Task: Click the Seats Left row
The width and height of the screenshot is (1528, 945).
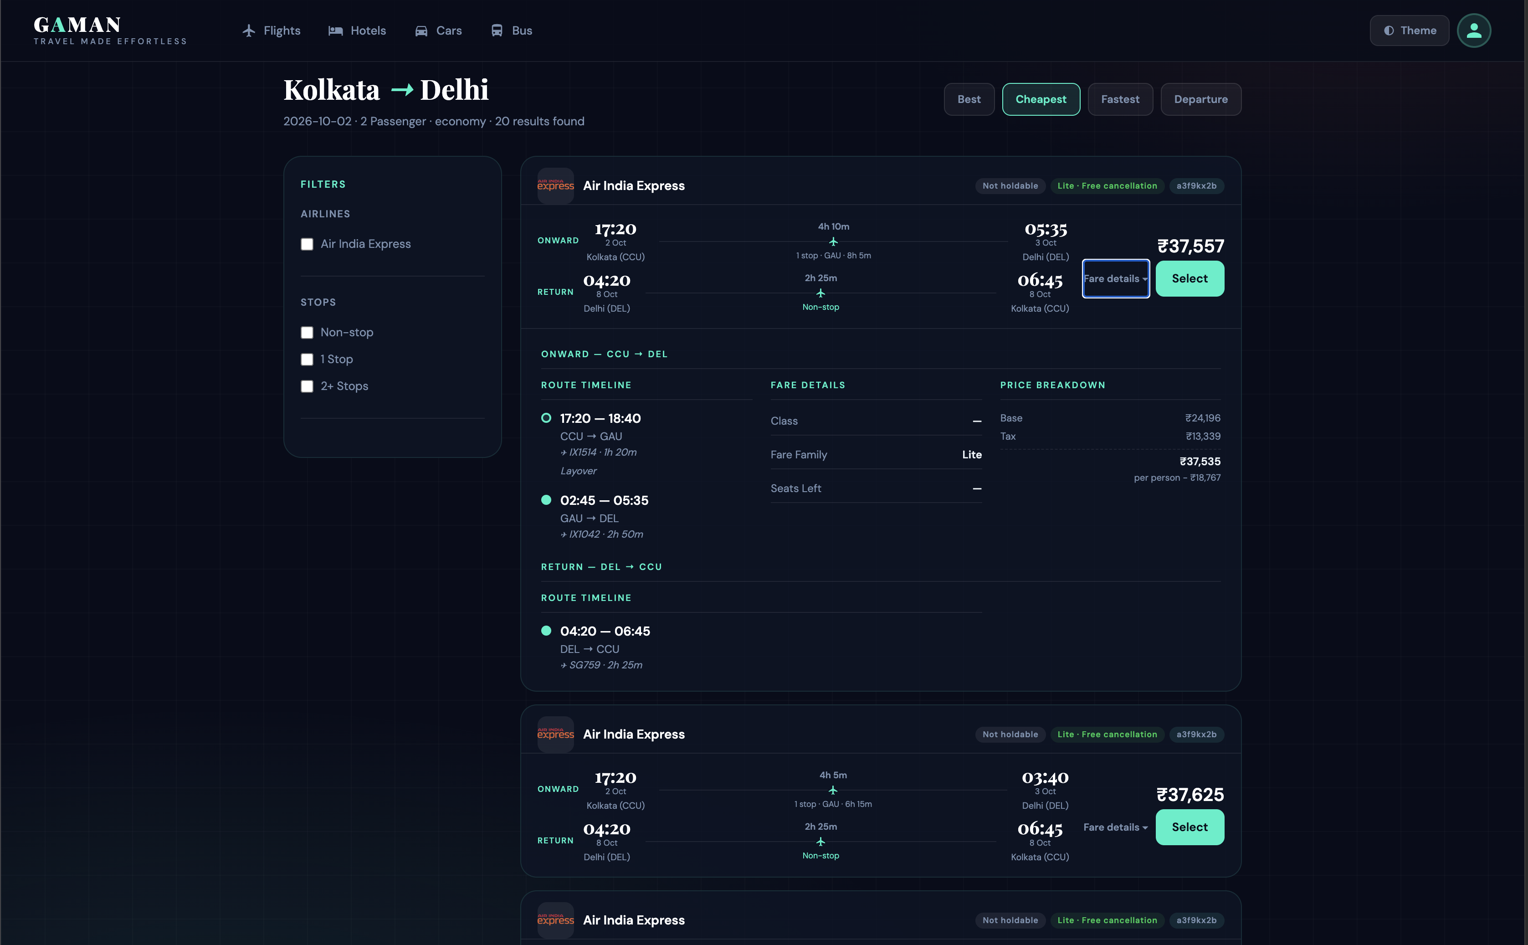Action: click(876, 489)
